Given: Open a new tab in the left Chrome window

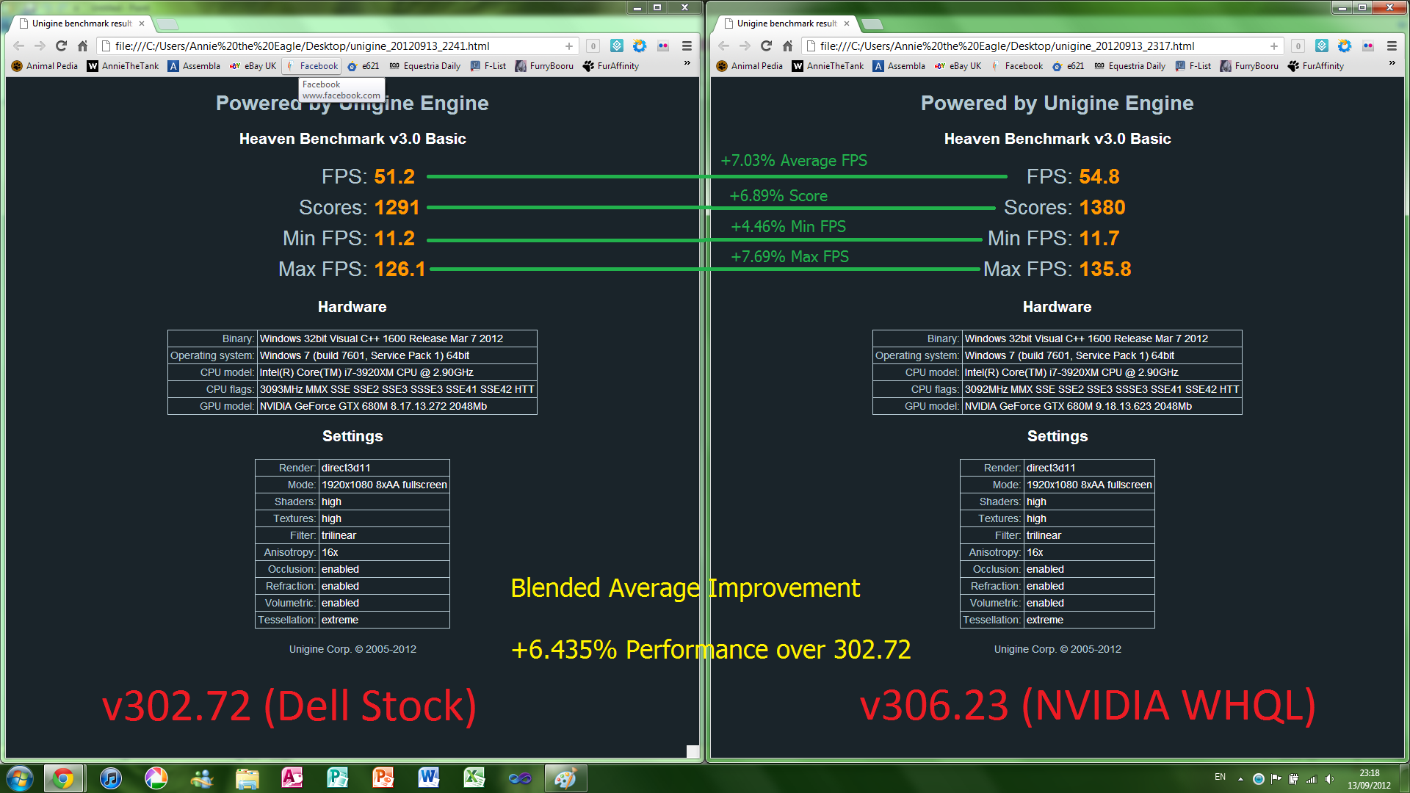Looking at the screenshot, I should pyautogui.click(x=167, y=24).
